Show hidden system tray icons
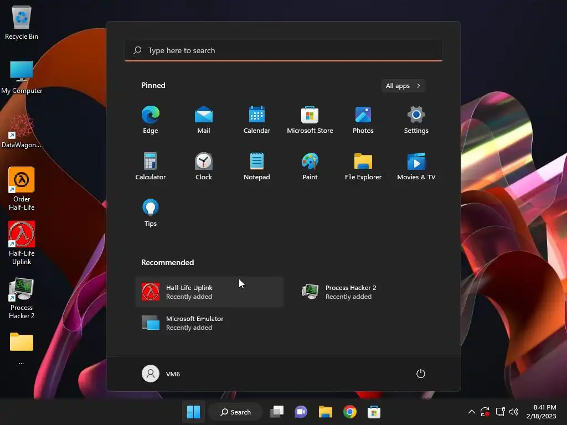Viewport: 567px width, 425px height. pos(472,412)
